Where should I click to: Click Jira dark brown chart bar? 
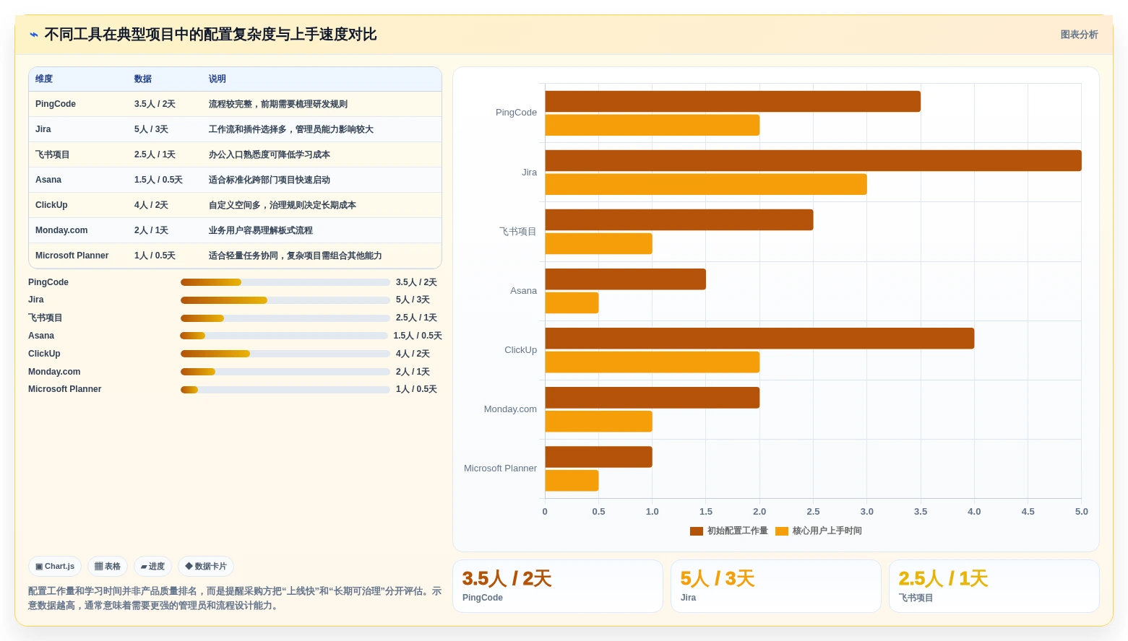pyautogui.click(x=813, y=161)
